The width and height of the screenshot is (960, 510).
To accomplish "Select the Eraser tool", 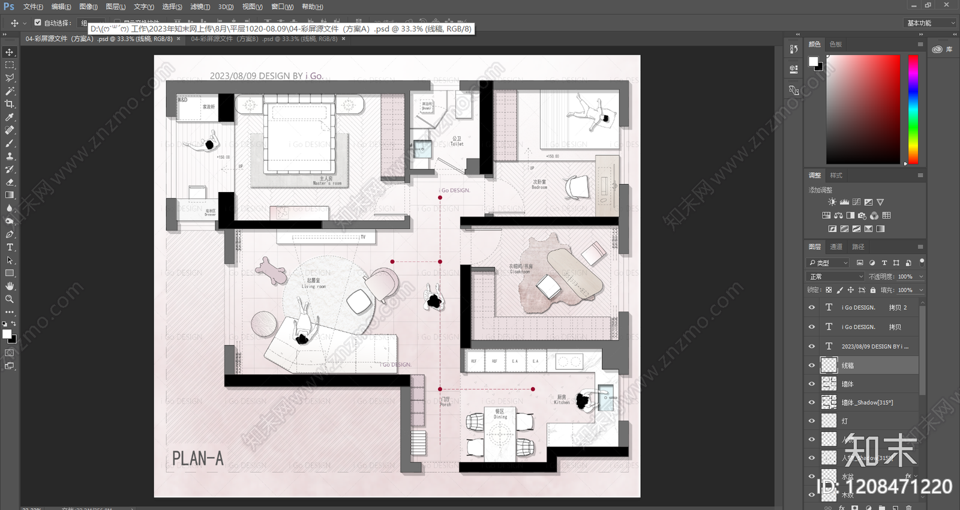I will (x=10, y=182).
